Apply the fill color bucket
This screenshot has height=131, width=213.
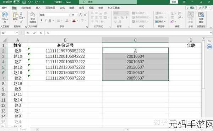[x=67, y=21]
